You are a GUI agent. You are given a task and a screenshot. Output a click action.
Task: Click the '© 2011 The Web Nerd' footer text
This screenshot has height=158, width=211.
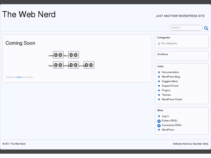tap(14, 144)
